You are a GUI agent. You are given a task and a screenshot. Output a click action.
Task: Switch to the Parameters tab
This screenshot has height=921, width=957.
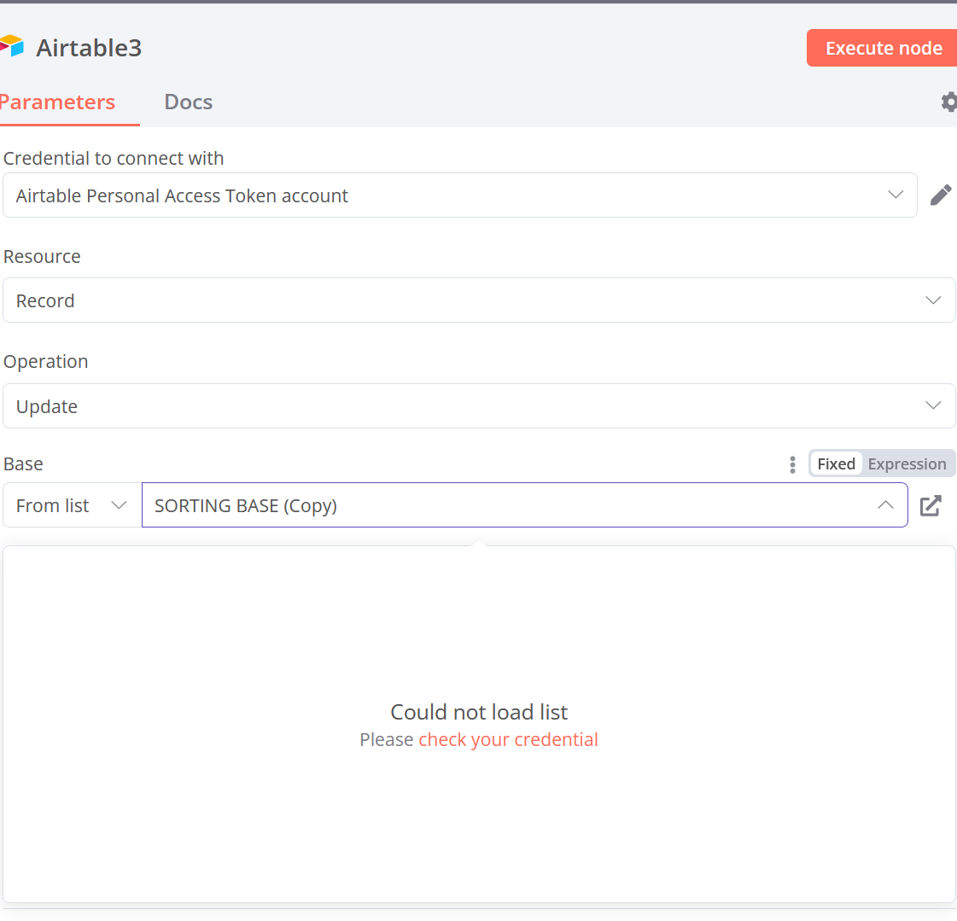click(57, 102)
